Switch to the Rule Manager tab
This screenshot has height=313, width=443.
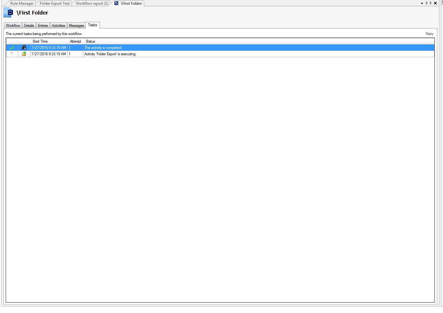22,3
